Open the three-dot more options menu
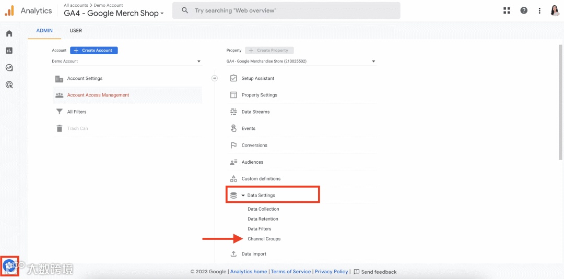The image size is (564, 279). tap(539, 10)
